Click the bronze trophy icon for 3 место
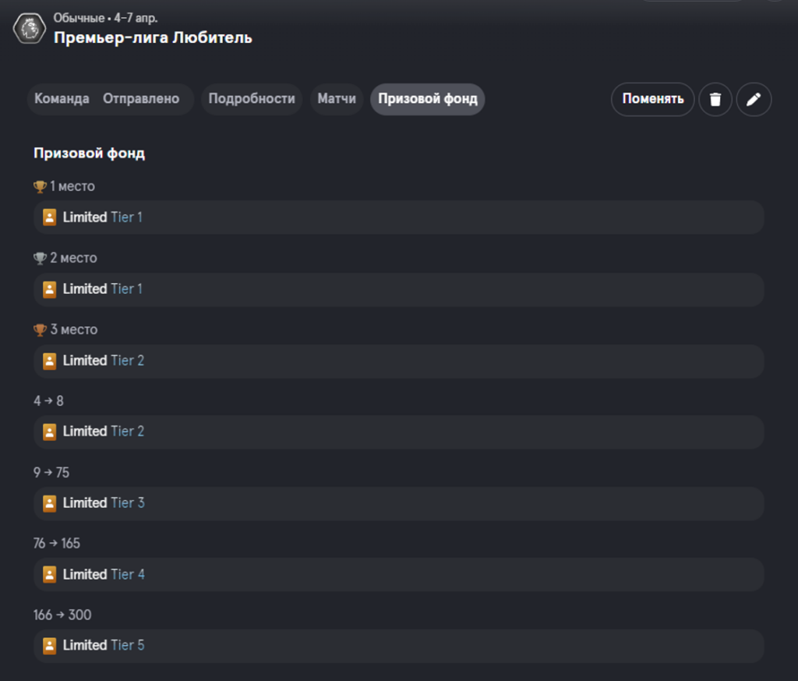 pyautogui.click(x=40, y=329)
